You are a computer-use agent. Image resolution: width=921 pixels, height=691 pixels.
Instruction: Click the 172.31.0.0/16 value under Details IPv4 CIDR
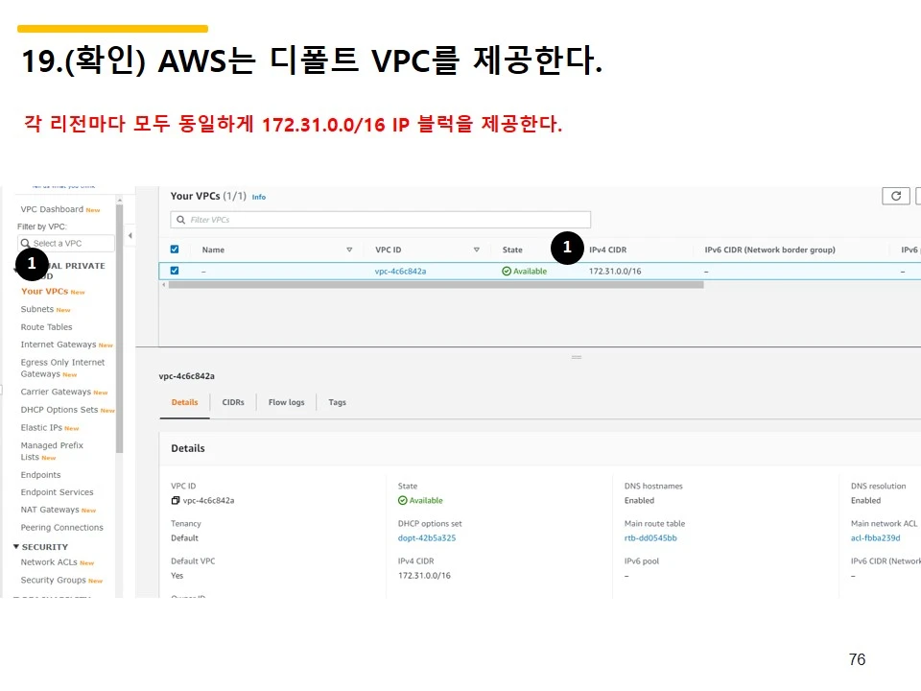pos(424,575)
